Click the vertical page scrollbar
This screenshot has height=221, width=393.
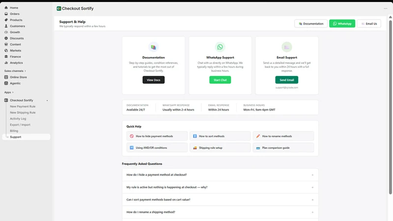pyautogui.click(x=390, y=107)
